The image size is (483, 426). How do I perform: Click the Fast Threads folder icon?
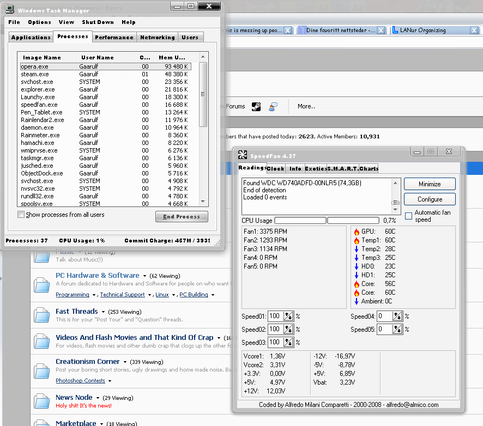[41, 315]
